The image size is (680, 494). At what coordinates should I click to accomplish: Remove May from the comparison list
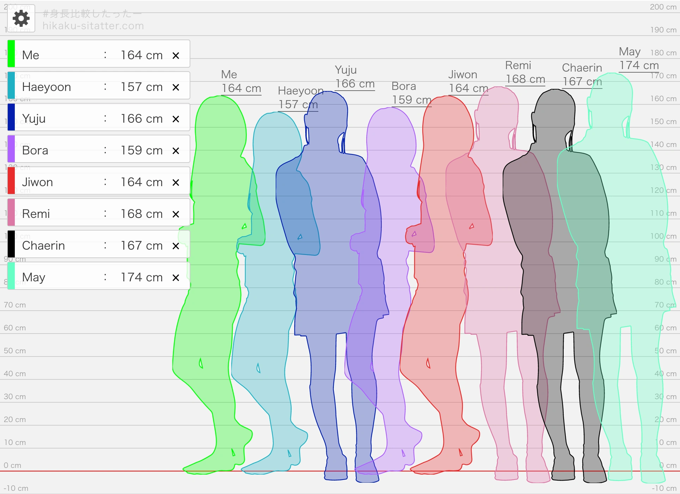(176, 278)
